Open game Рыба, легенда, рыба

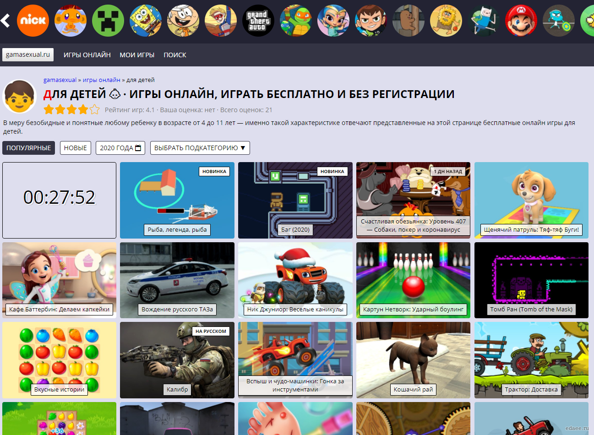click(x=177, y=200)
